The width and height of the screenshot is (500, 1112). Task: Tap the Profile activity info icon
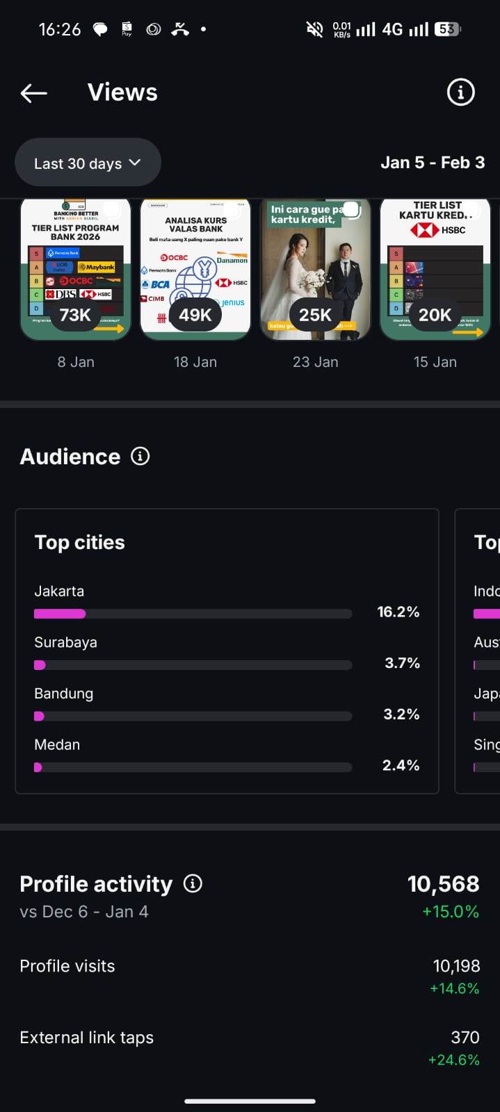point(193,883)
